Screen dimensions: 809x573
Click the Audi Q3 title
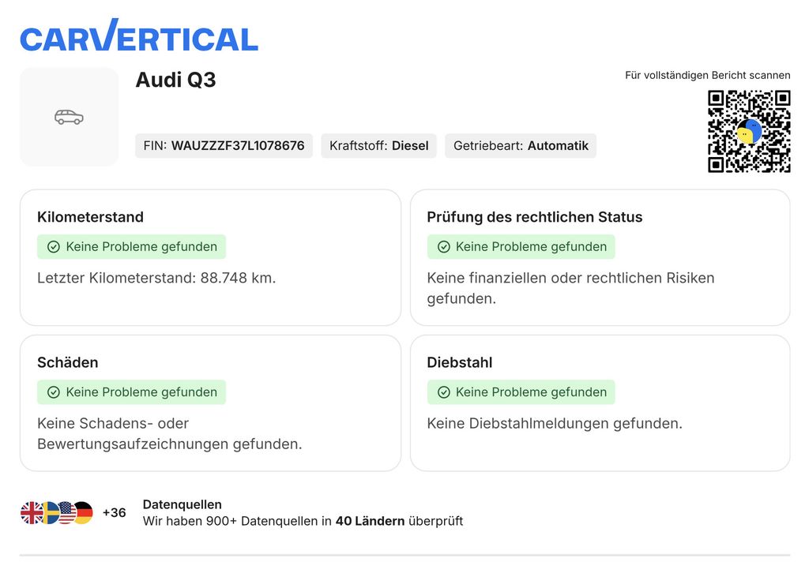175,80
